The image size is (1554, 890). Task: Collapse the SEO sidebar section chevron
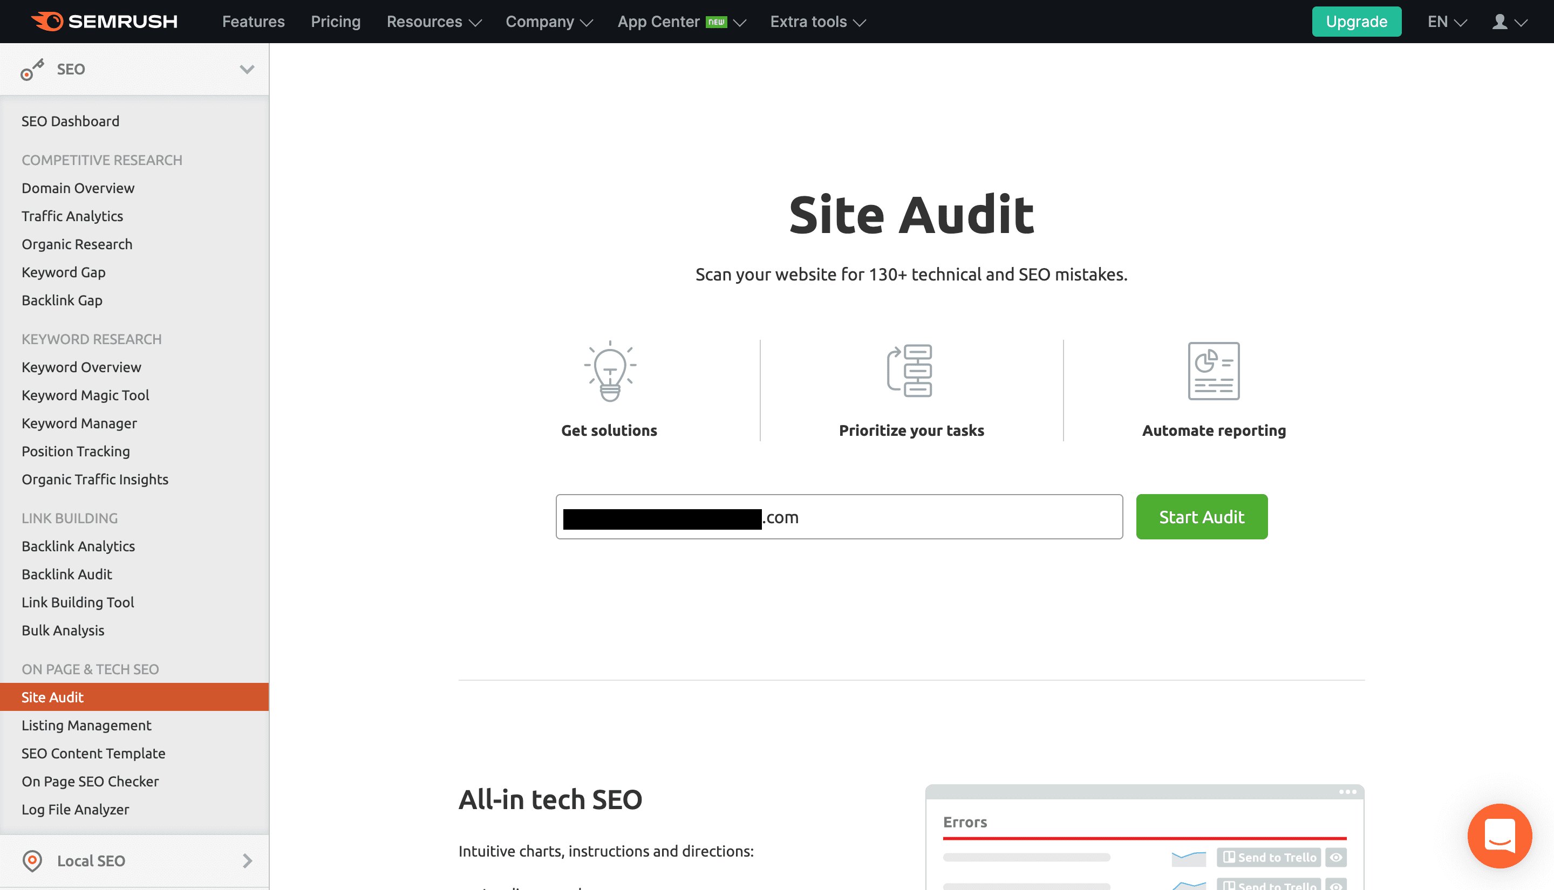tap(247, 69)
